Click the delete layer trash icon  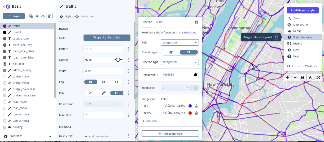[49, 16]
